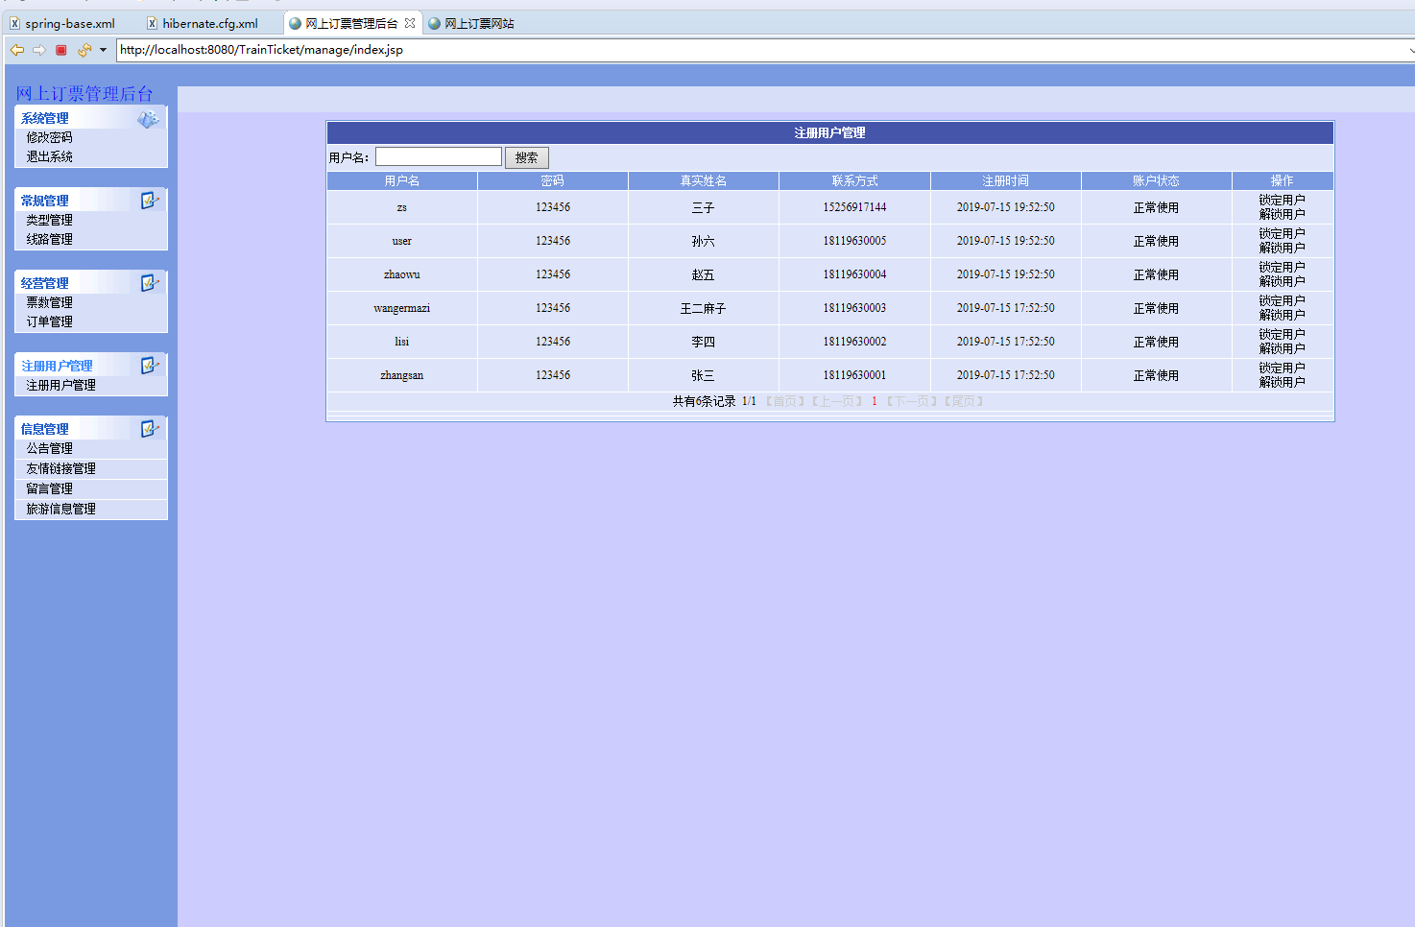Click 解锁用户 for user lisi
The width and height of the screenshot is (1415, 927).
pos(1282,347)
